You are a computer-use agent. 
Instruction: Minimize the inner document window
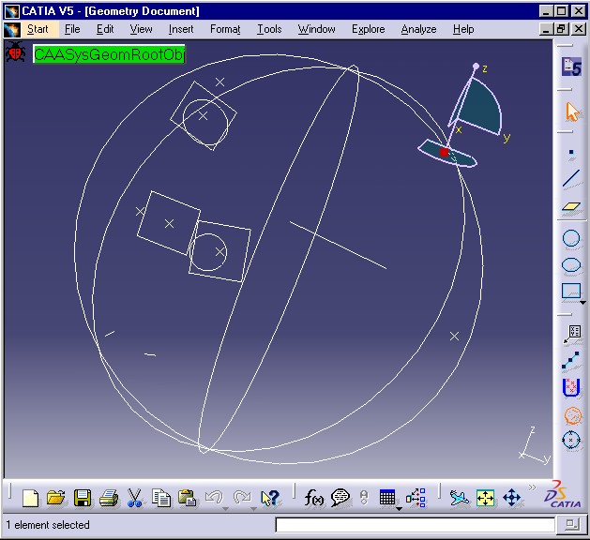pos(546,29)
